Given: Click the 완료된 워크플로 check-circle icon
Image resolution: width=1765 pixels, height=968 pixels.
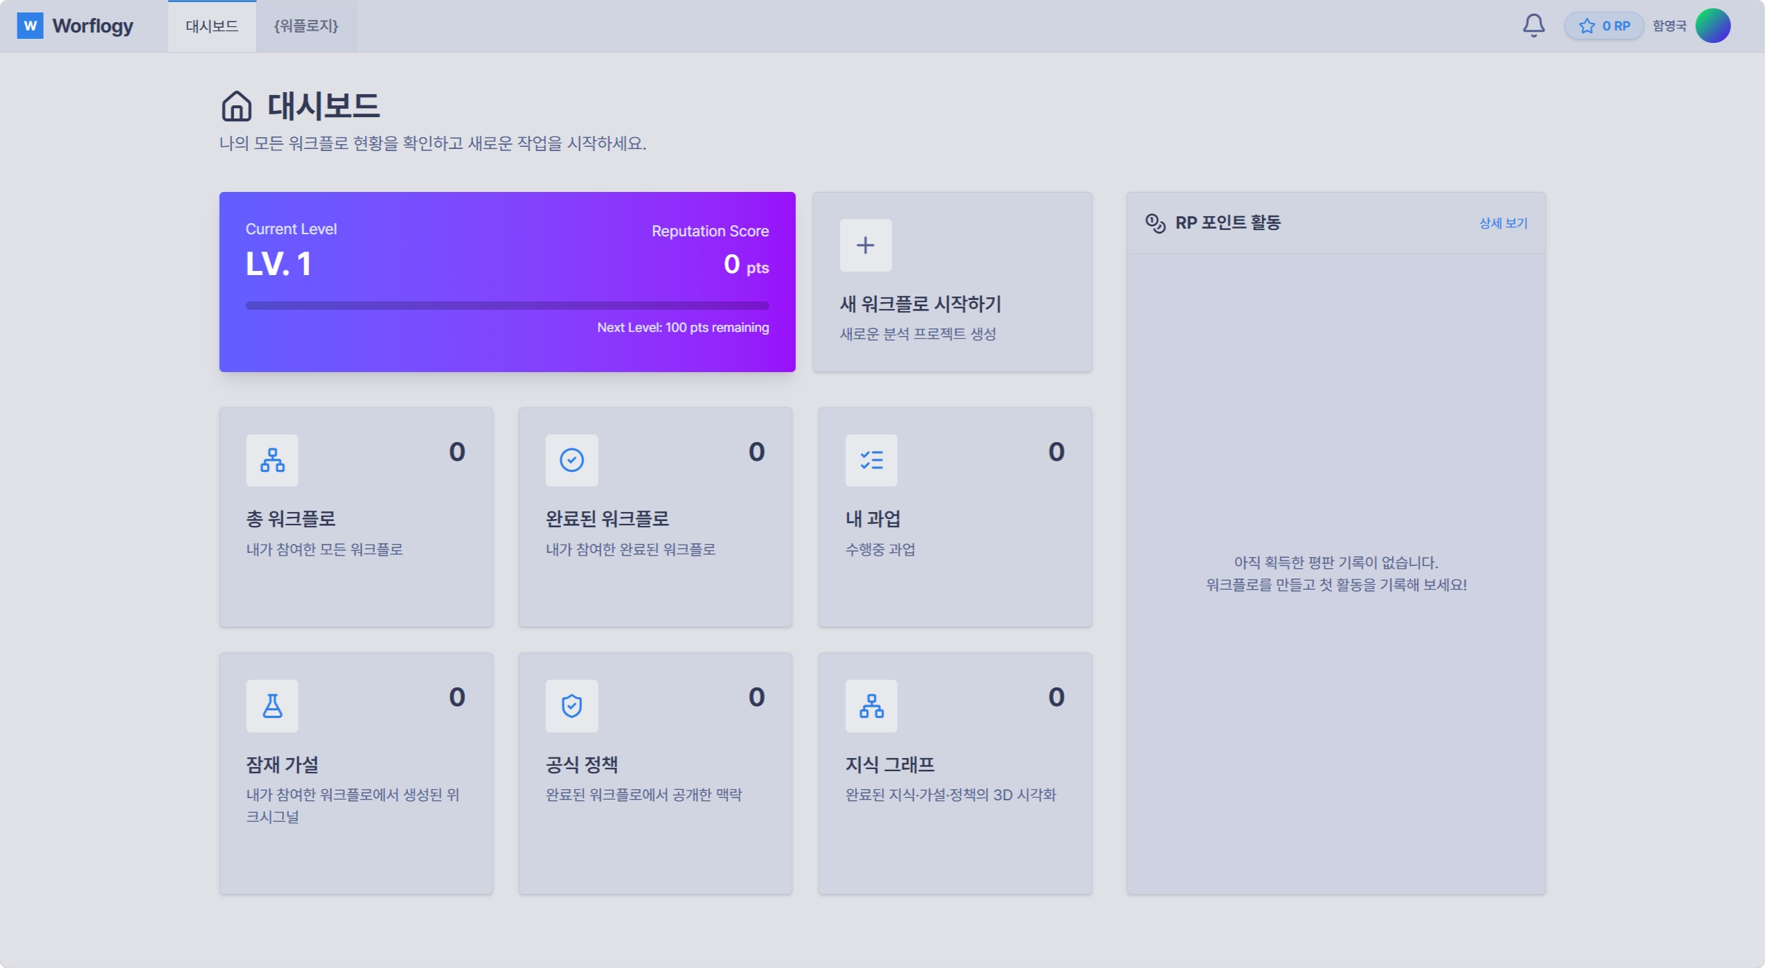Looking at the screenshot, I should pos(571,460).
